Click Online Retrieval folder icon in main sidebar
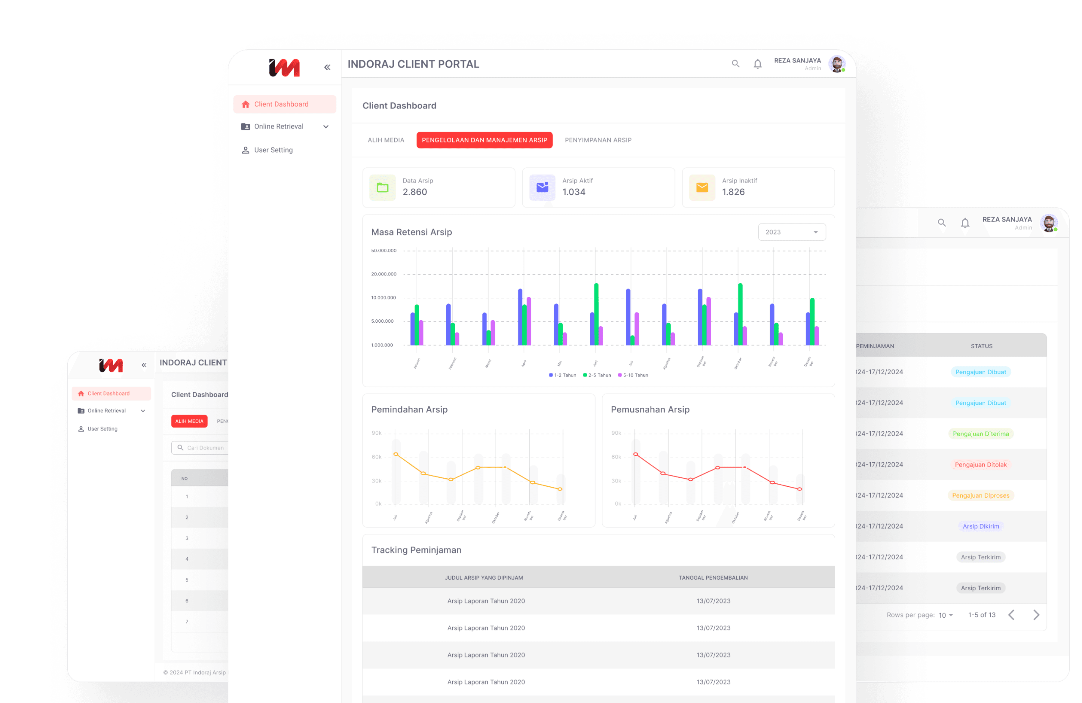The image size is (1082, 703). pos(246,126)
